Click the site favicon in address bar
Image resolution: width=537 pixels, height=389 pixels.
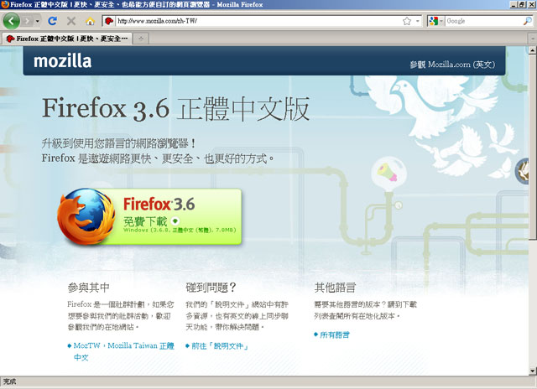click(109, 20)
